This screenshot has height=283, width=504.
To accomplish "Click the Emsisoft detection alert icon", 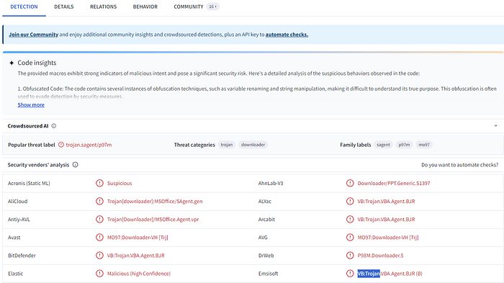I will pyautogui.click(x=350, y=274).
